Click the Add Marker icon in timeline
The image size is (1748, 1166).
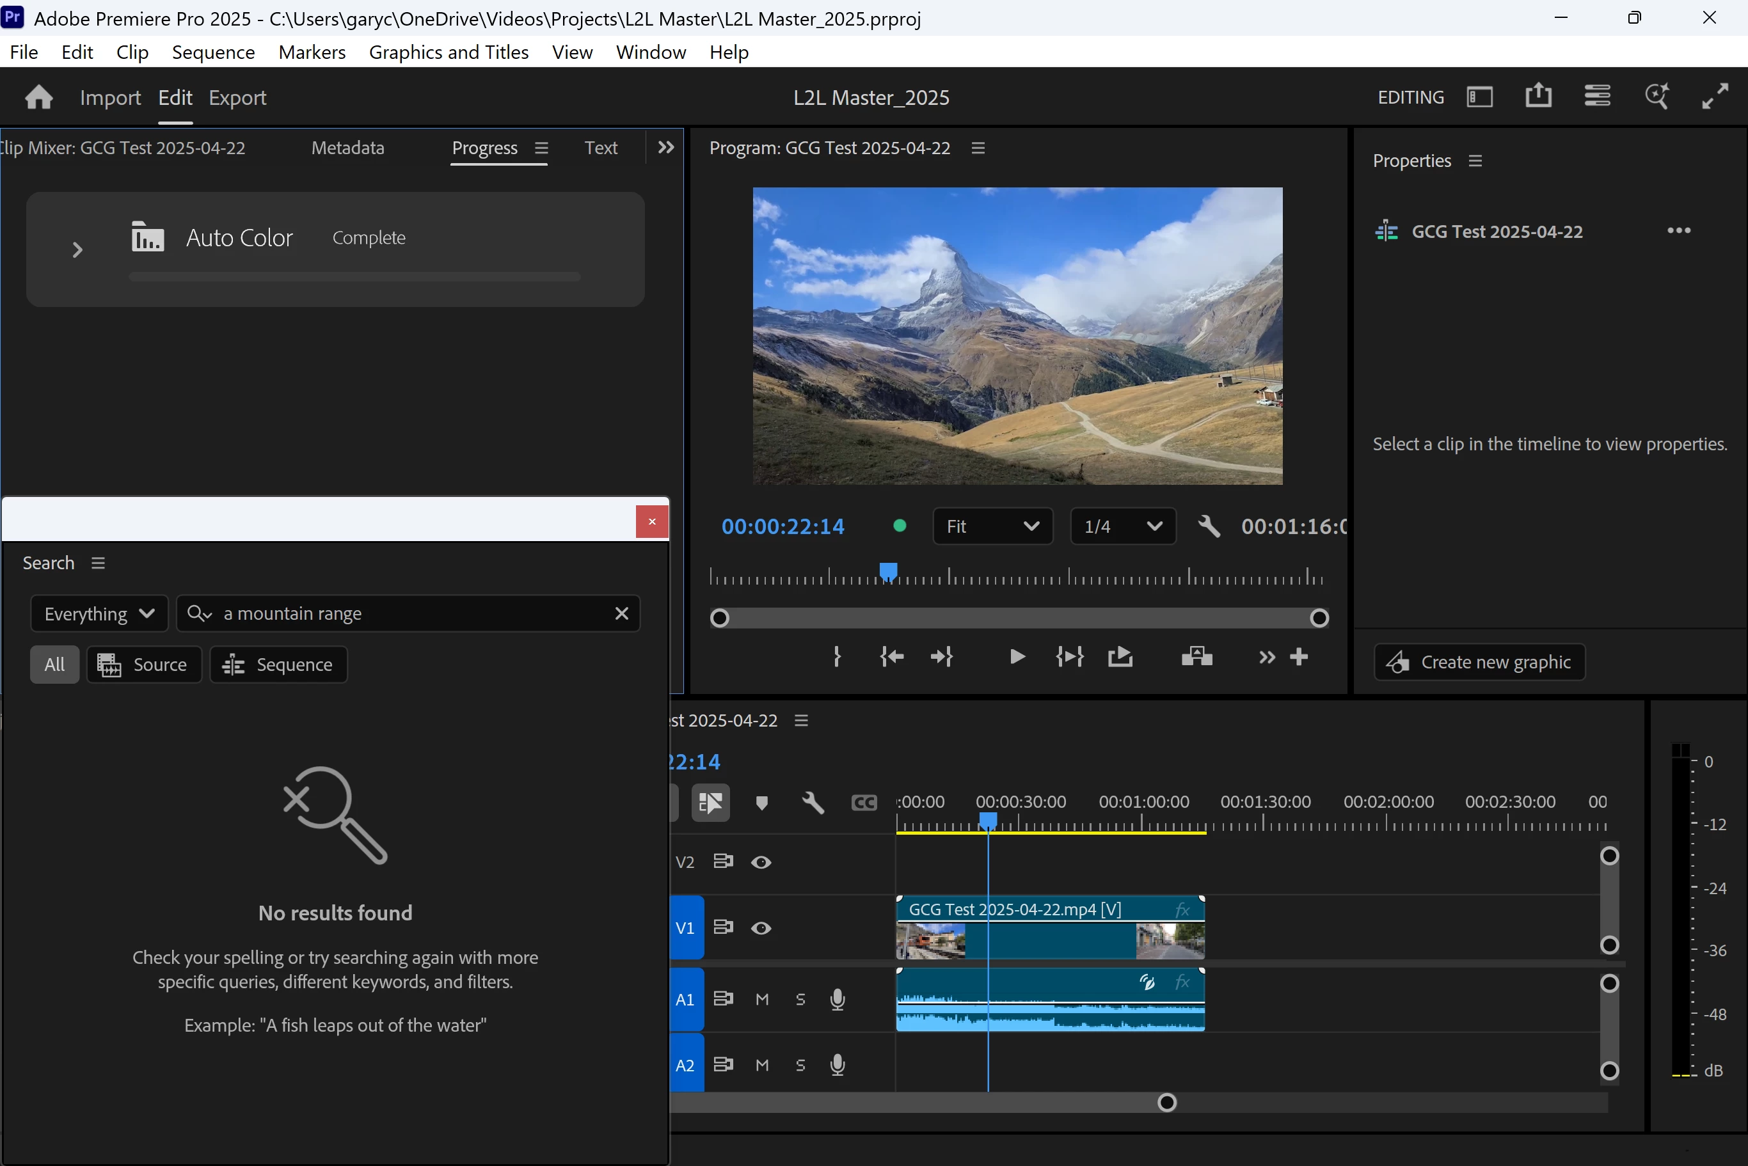(x=761, y=803)
